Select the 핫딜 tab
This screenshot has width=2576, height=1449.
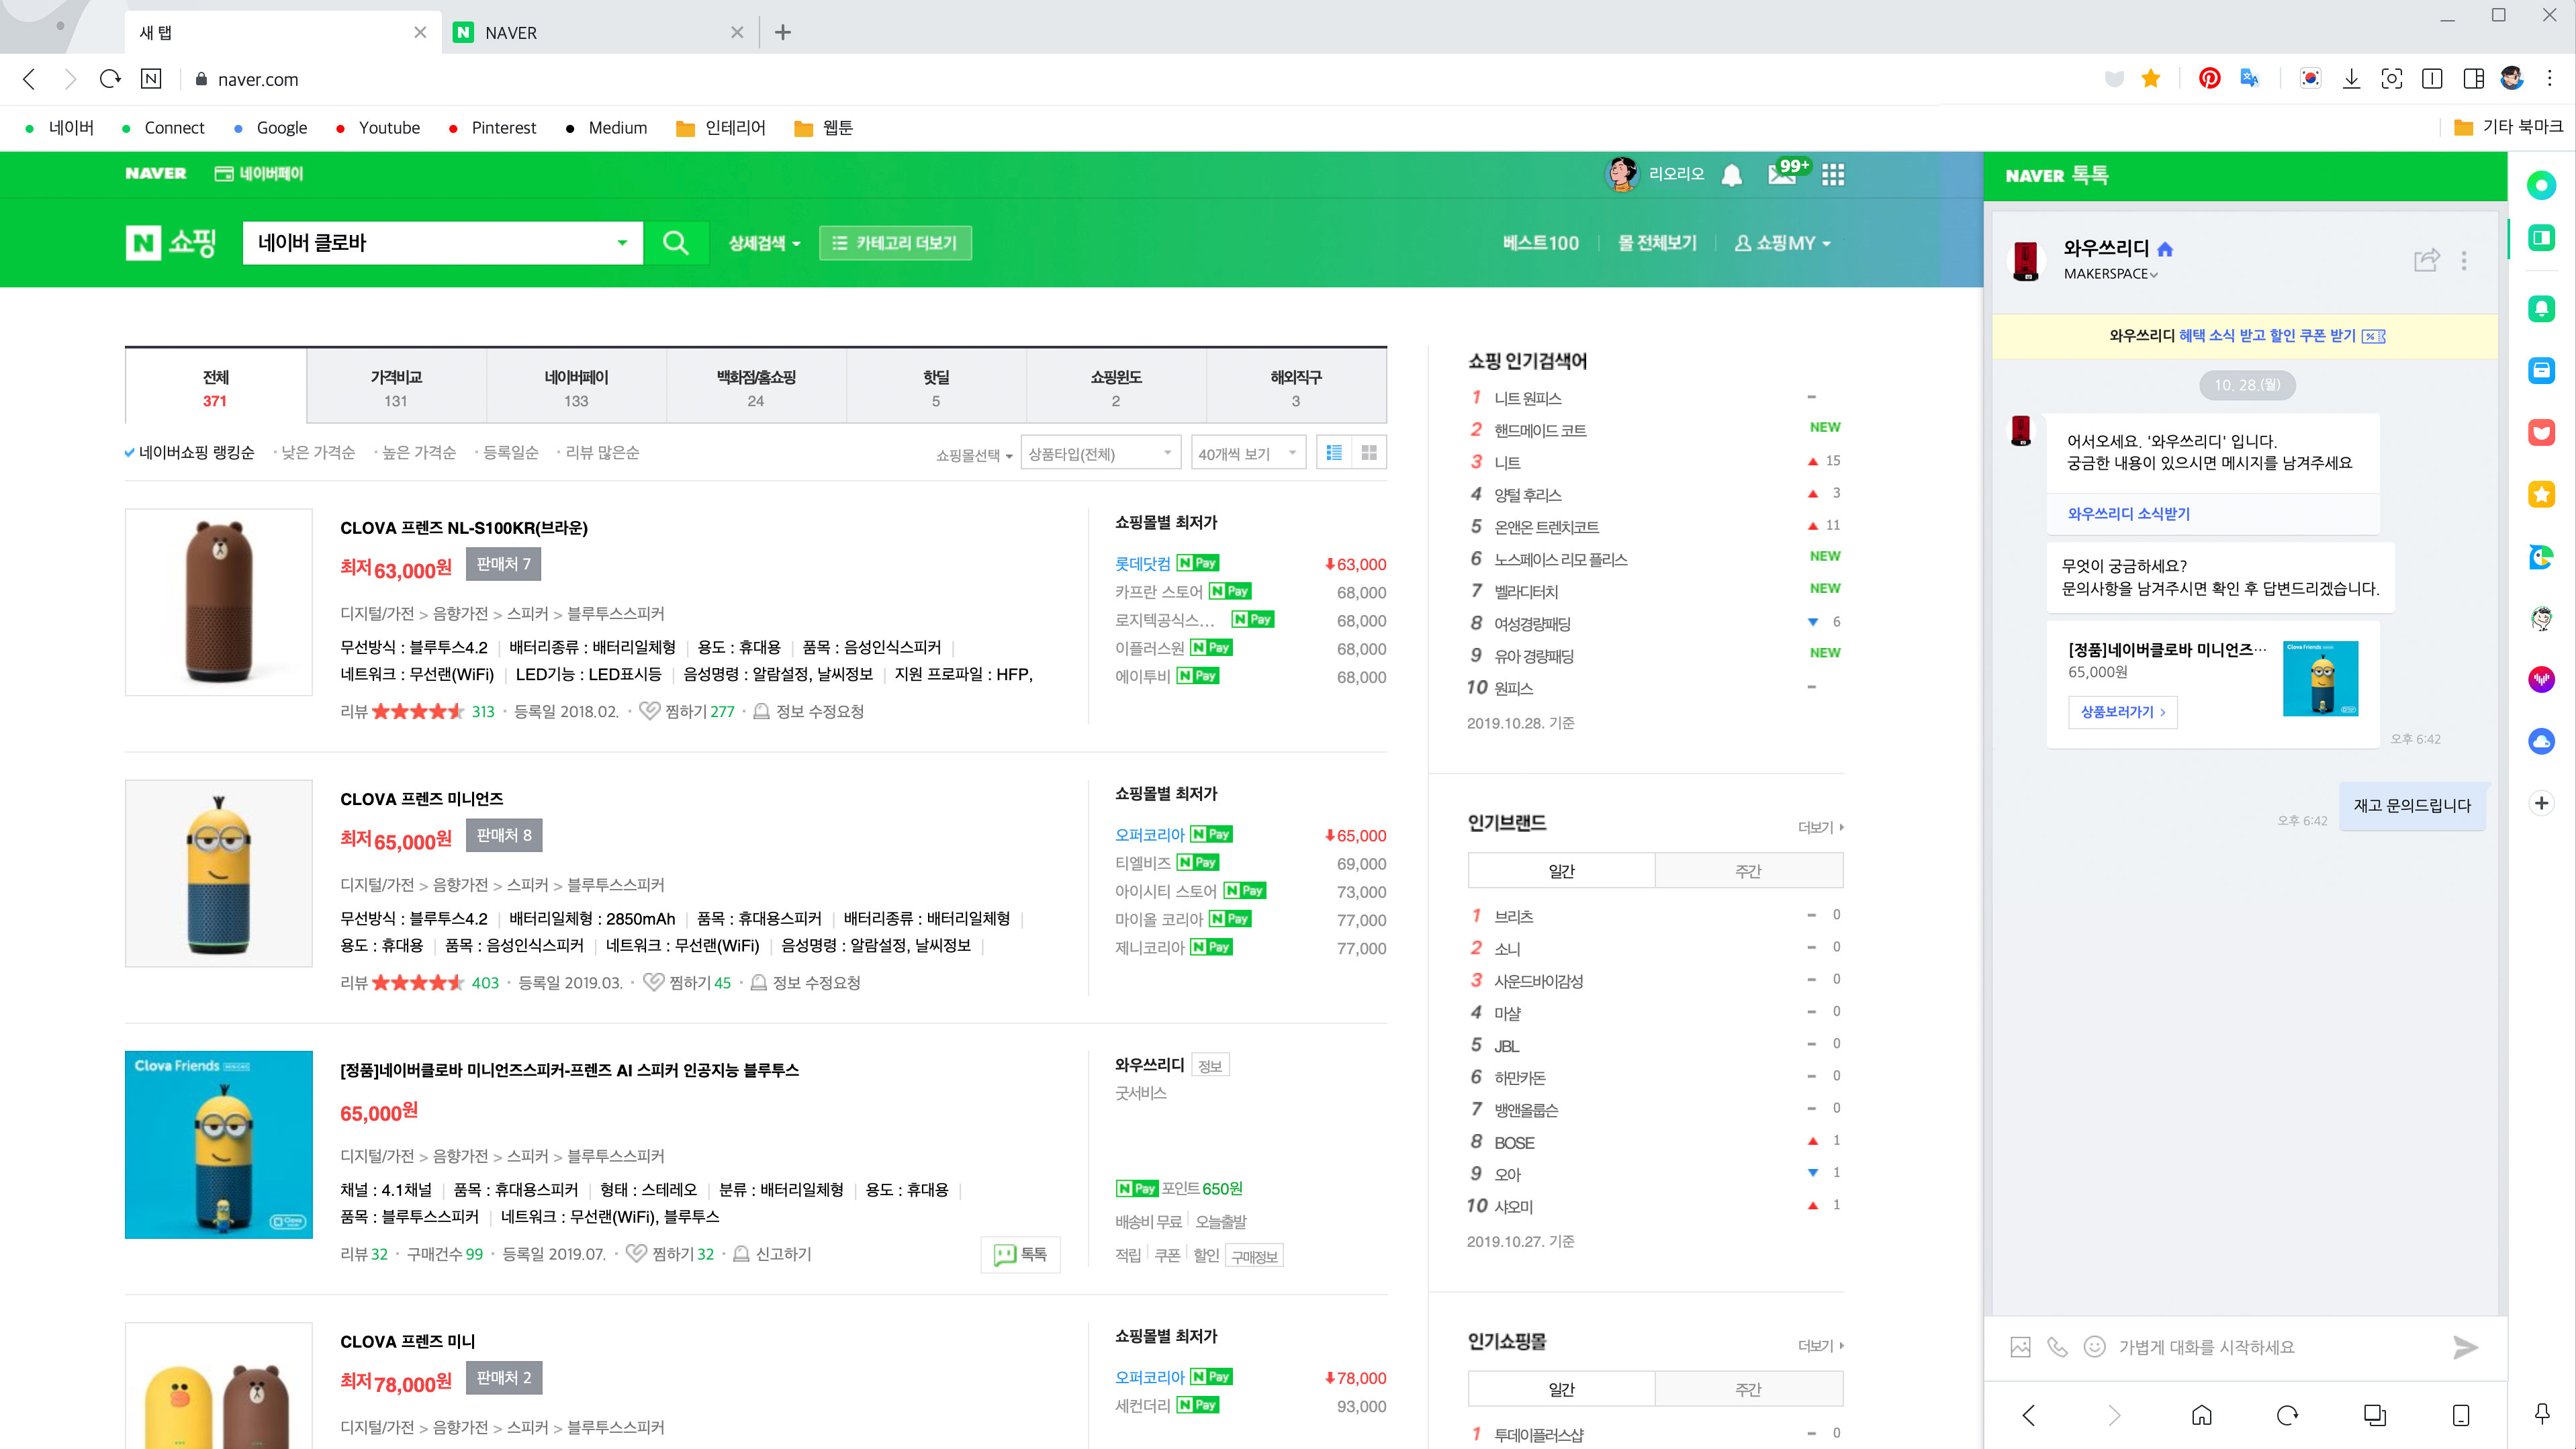point(936,388)
